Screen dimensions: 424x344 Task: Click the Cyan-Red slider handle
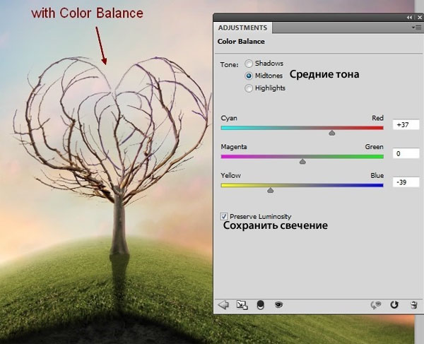332,133
